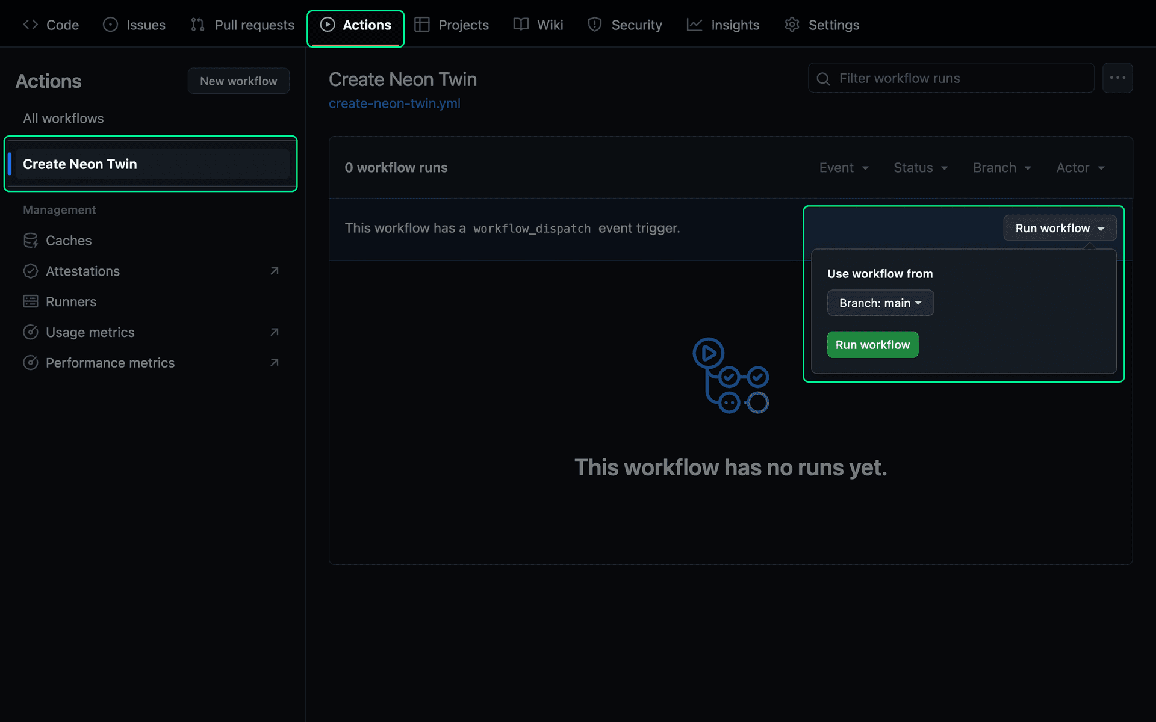
Task: Open the Event filter dropdown
Action: tap(844, 168)
